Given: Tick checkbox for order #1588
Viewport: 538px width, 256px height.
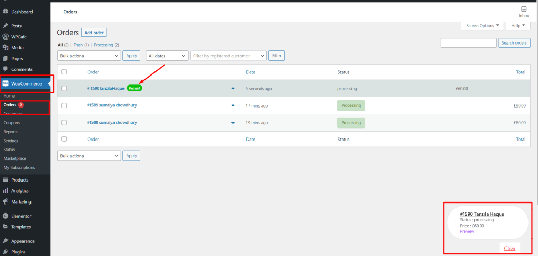Looking at the screenshot, I should (64, 123).
